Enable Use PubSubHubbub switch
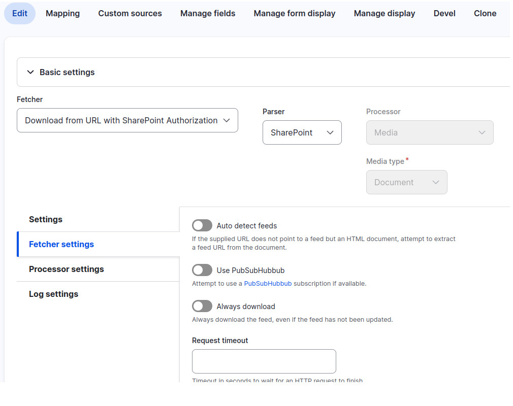The width and height of the screenshot is (513, 406). point(202,270)
